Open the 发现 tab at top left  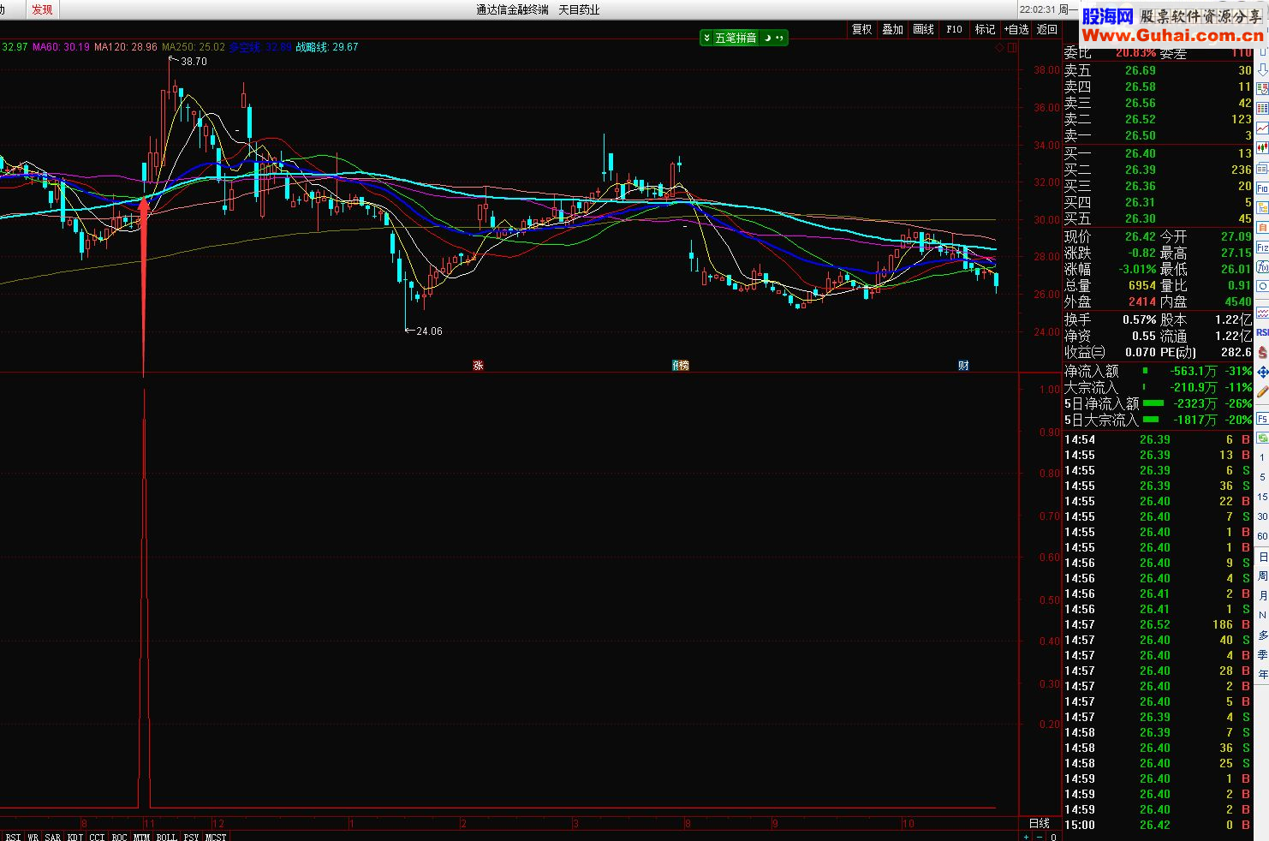click(42, 9)
